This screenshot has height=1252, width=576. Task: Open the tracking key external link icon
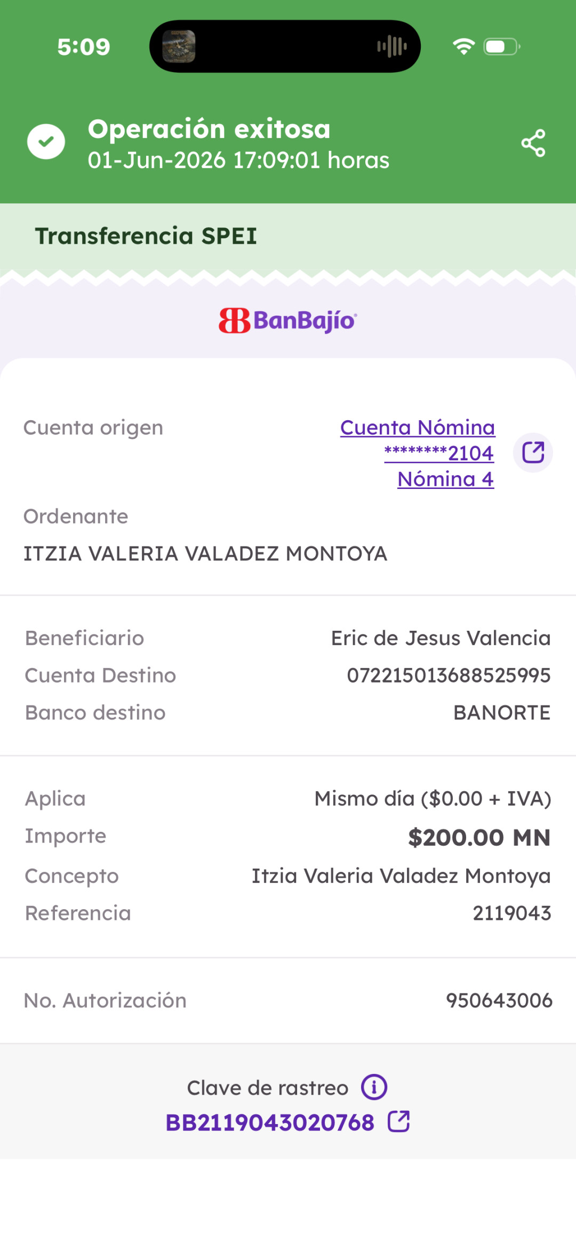(399, 1121)
